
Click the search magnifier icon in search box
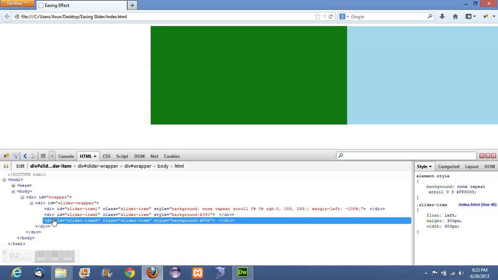tap(430, 17)
